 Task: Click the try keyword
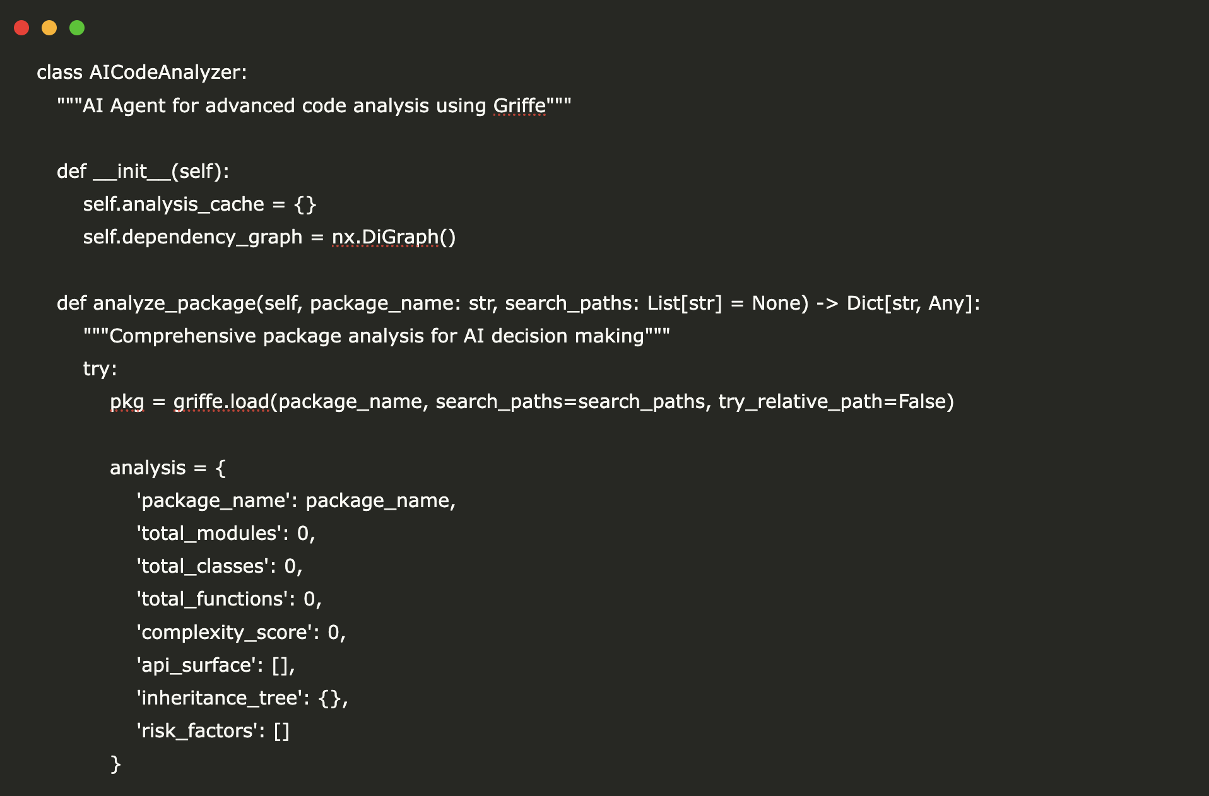click(97, 369)
